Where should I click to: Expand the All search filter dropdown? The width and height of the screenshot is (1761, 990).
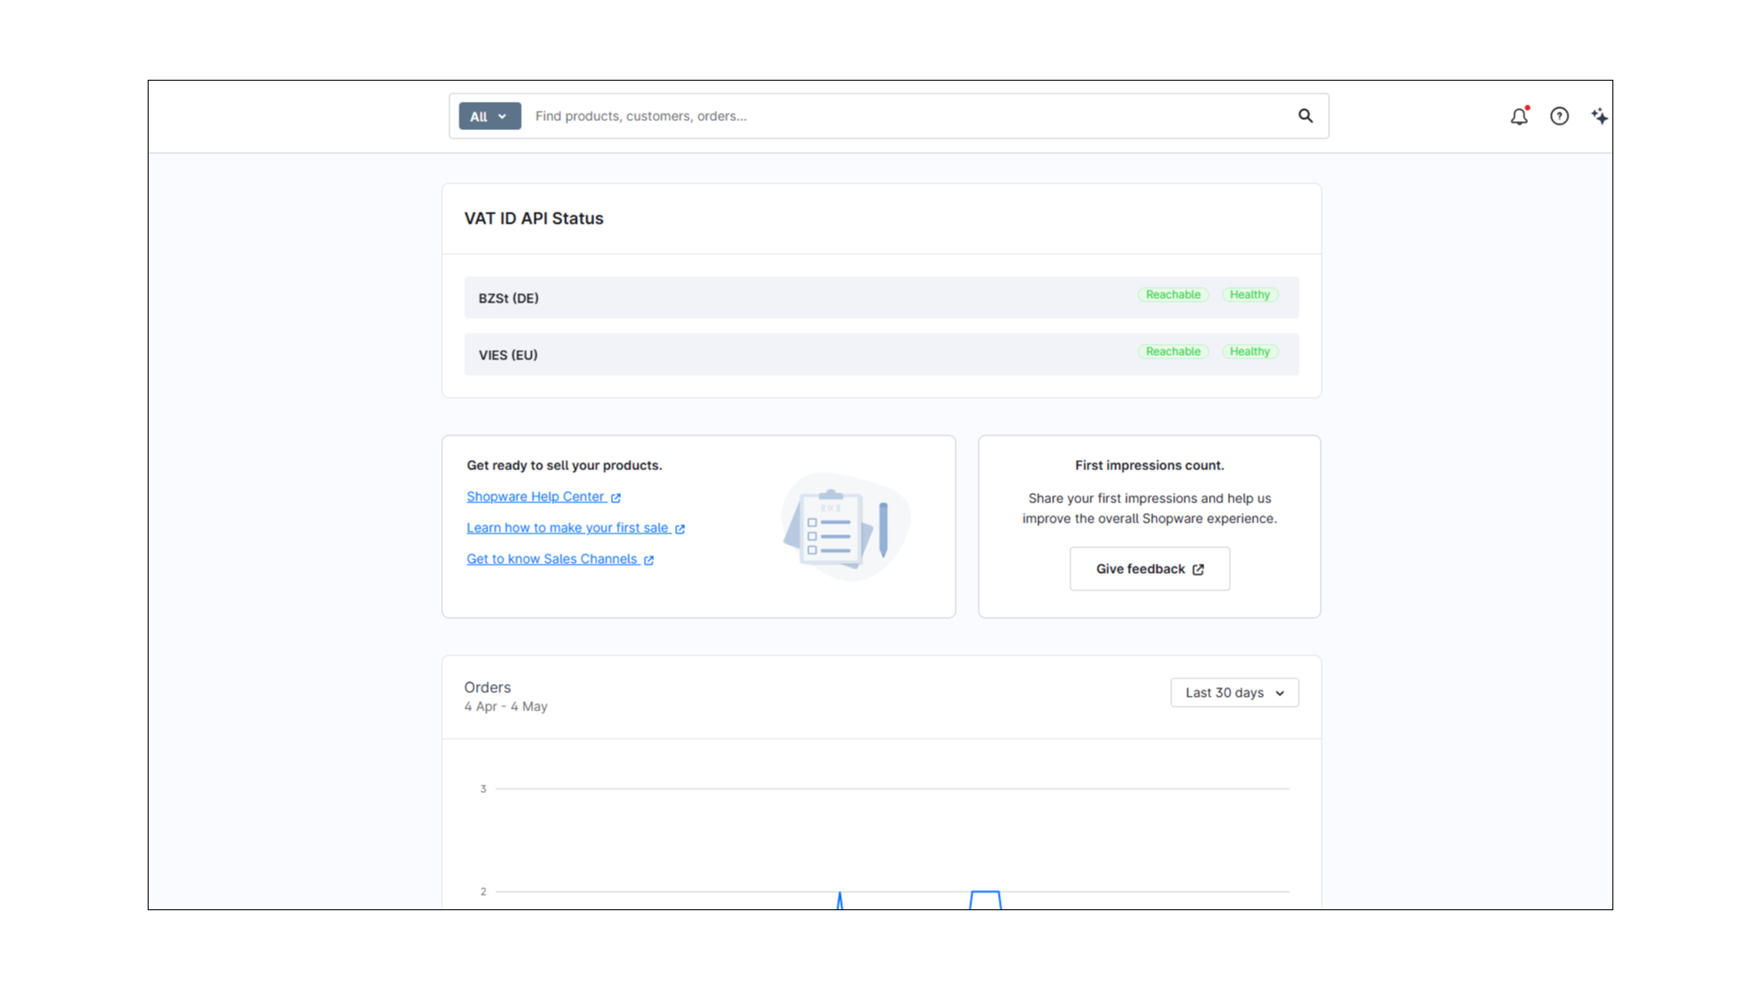tap(490, 116)
